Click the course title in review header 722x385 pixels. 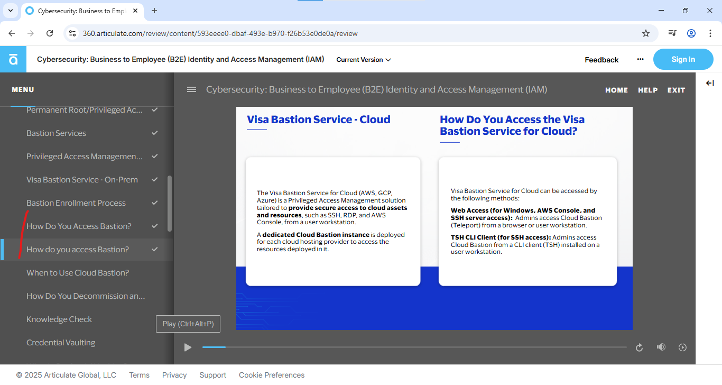pyautogui.click(x=181, y=59)
